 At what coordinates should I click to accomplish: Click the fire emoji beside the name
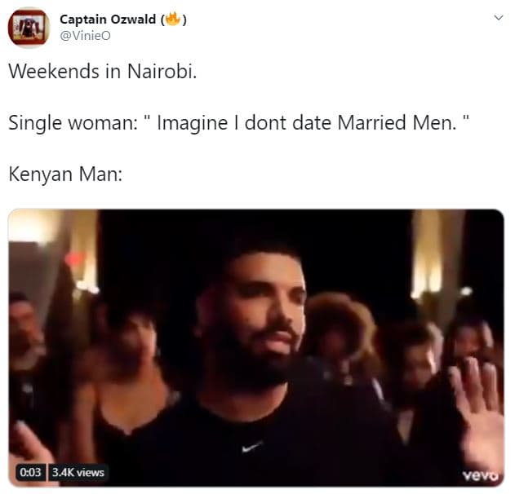173,19
